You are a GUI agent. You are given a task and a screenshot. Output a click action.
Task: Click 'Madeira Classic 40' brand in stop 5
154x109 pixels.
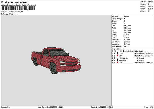click(x=146, y=63)
